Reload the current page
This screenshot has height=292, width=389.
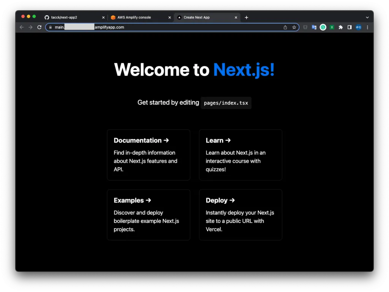(39, 27)
